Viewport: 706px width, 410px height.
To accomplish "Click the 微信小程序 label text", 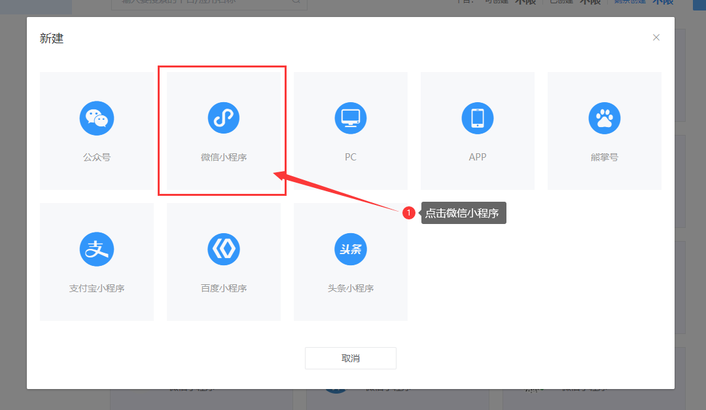I will pos(224,157).
